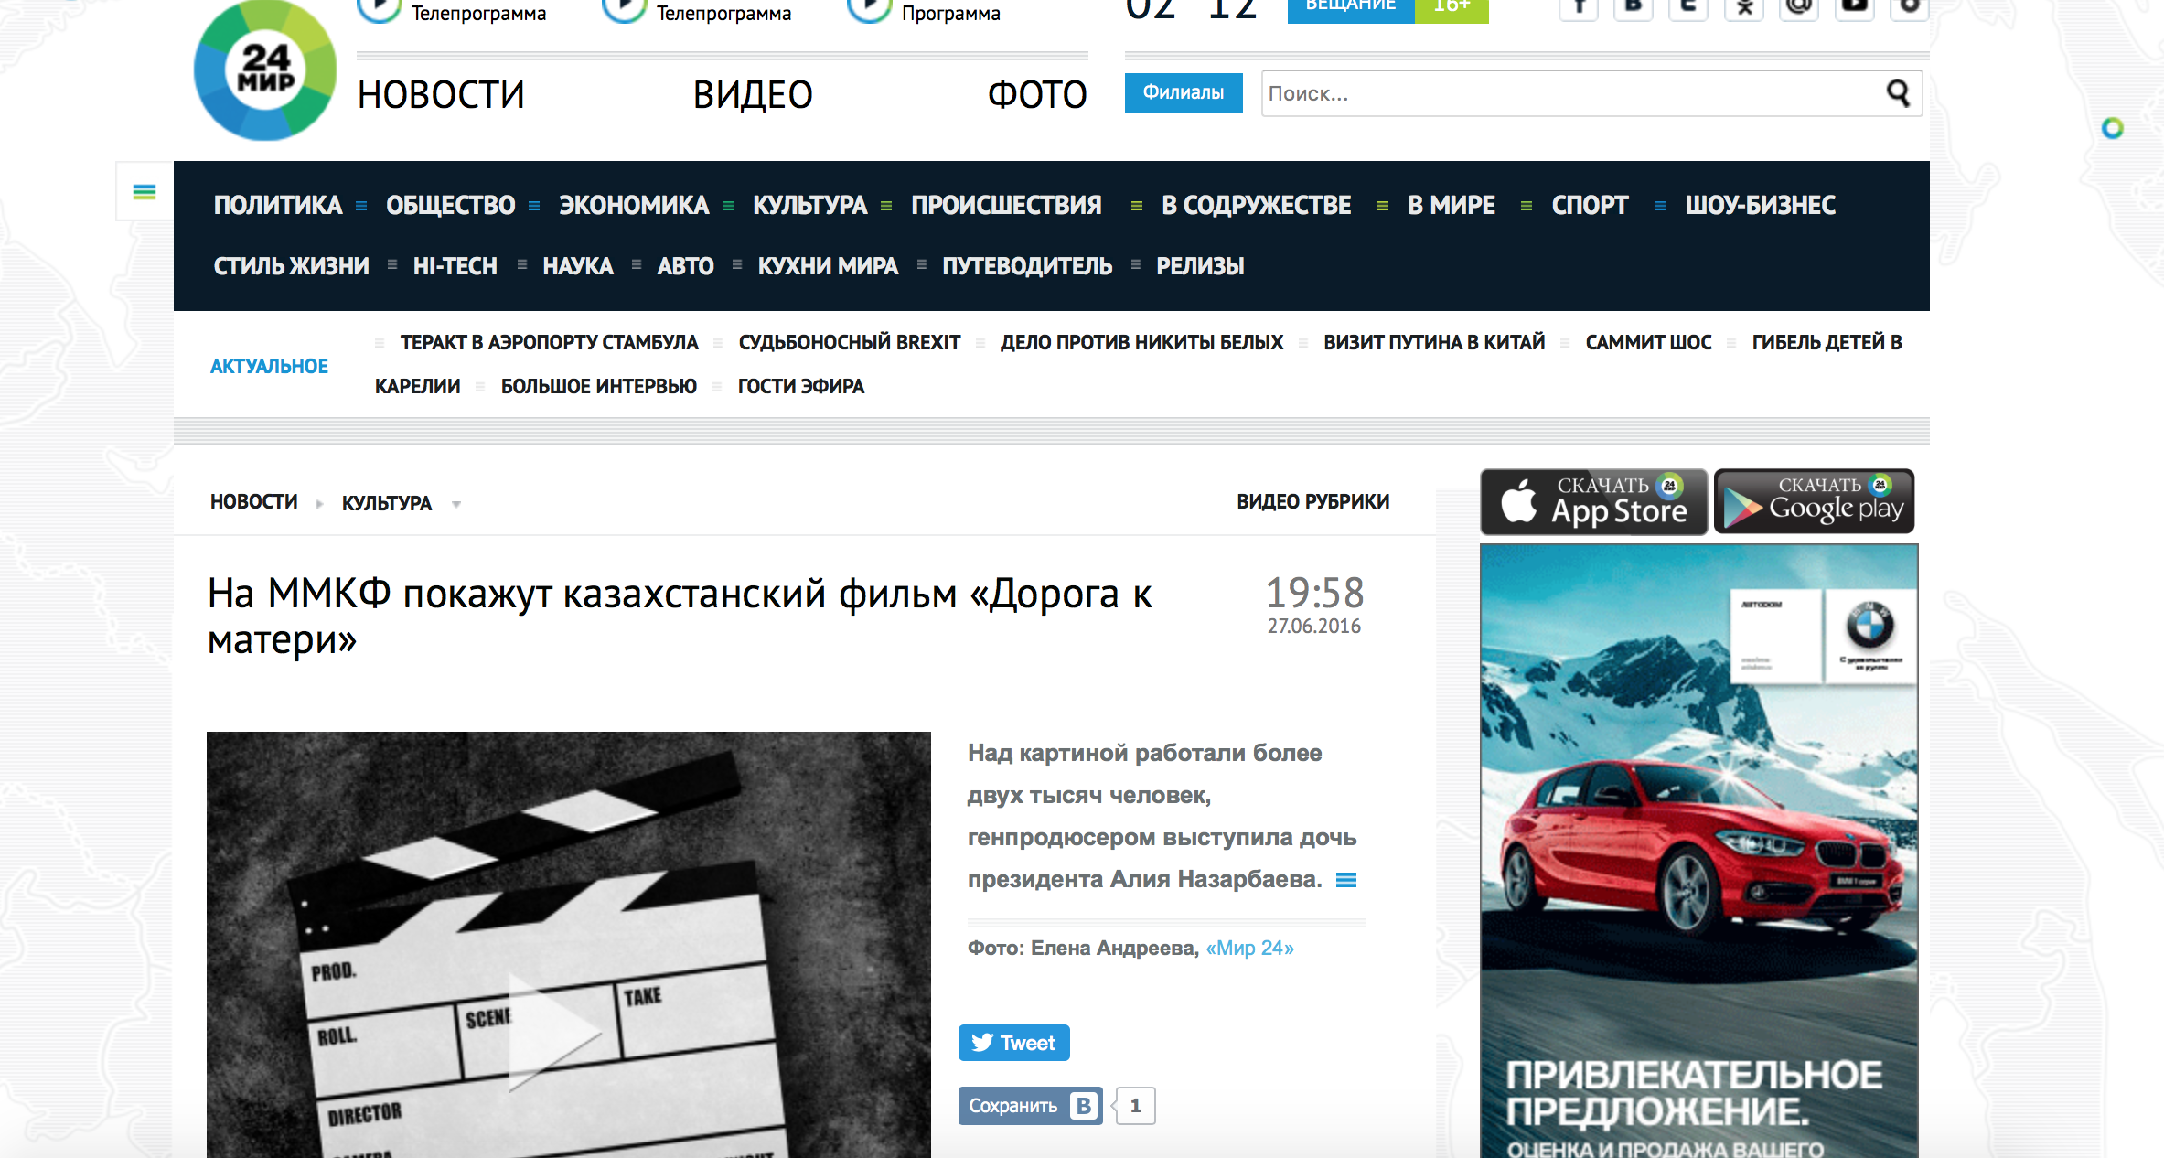The width and height of the screenshot is (2164, 1158).
Task: Open the НОВОСТИ main section
Action: pos(441,94)
